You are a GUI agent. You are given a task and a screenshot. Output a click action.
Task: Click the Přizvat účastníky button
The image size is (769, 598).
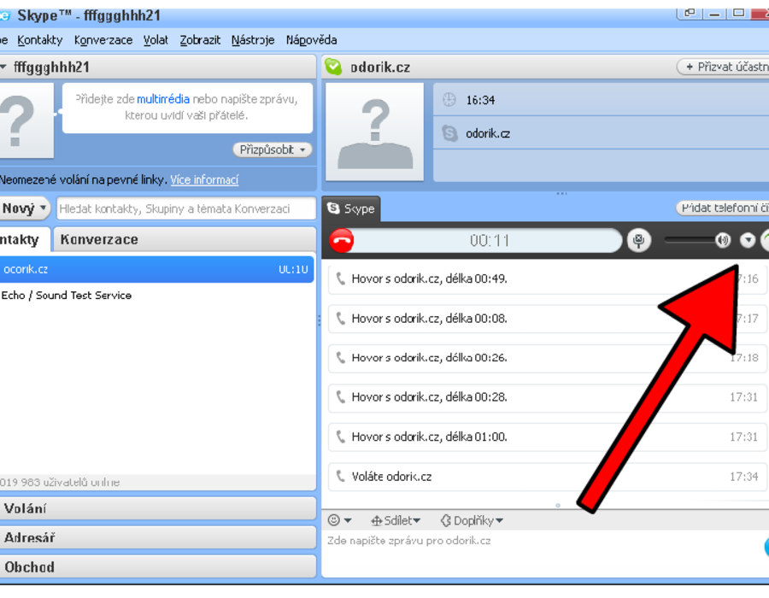tap(723, 67)
